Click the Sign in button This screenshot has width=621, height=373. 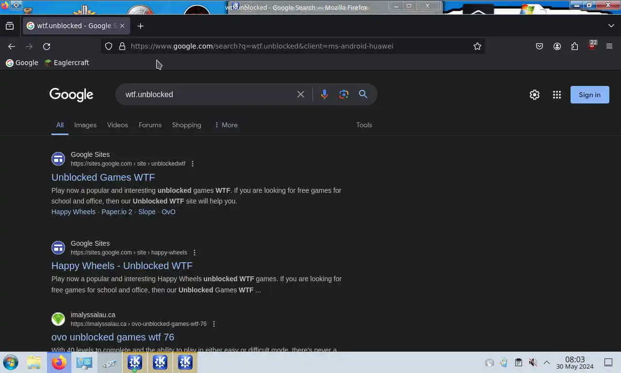[x=589, y=95]
